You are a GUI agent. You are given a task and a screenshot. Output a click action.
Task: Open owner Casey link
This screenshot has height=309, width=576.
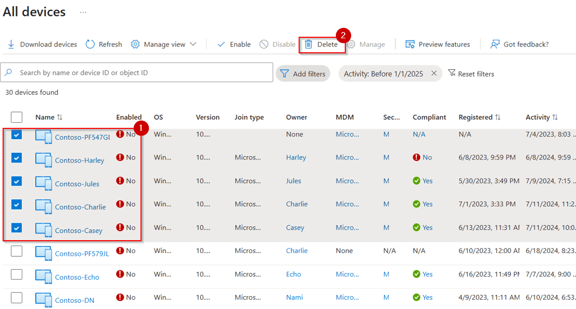[295, 228]
